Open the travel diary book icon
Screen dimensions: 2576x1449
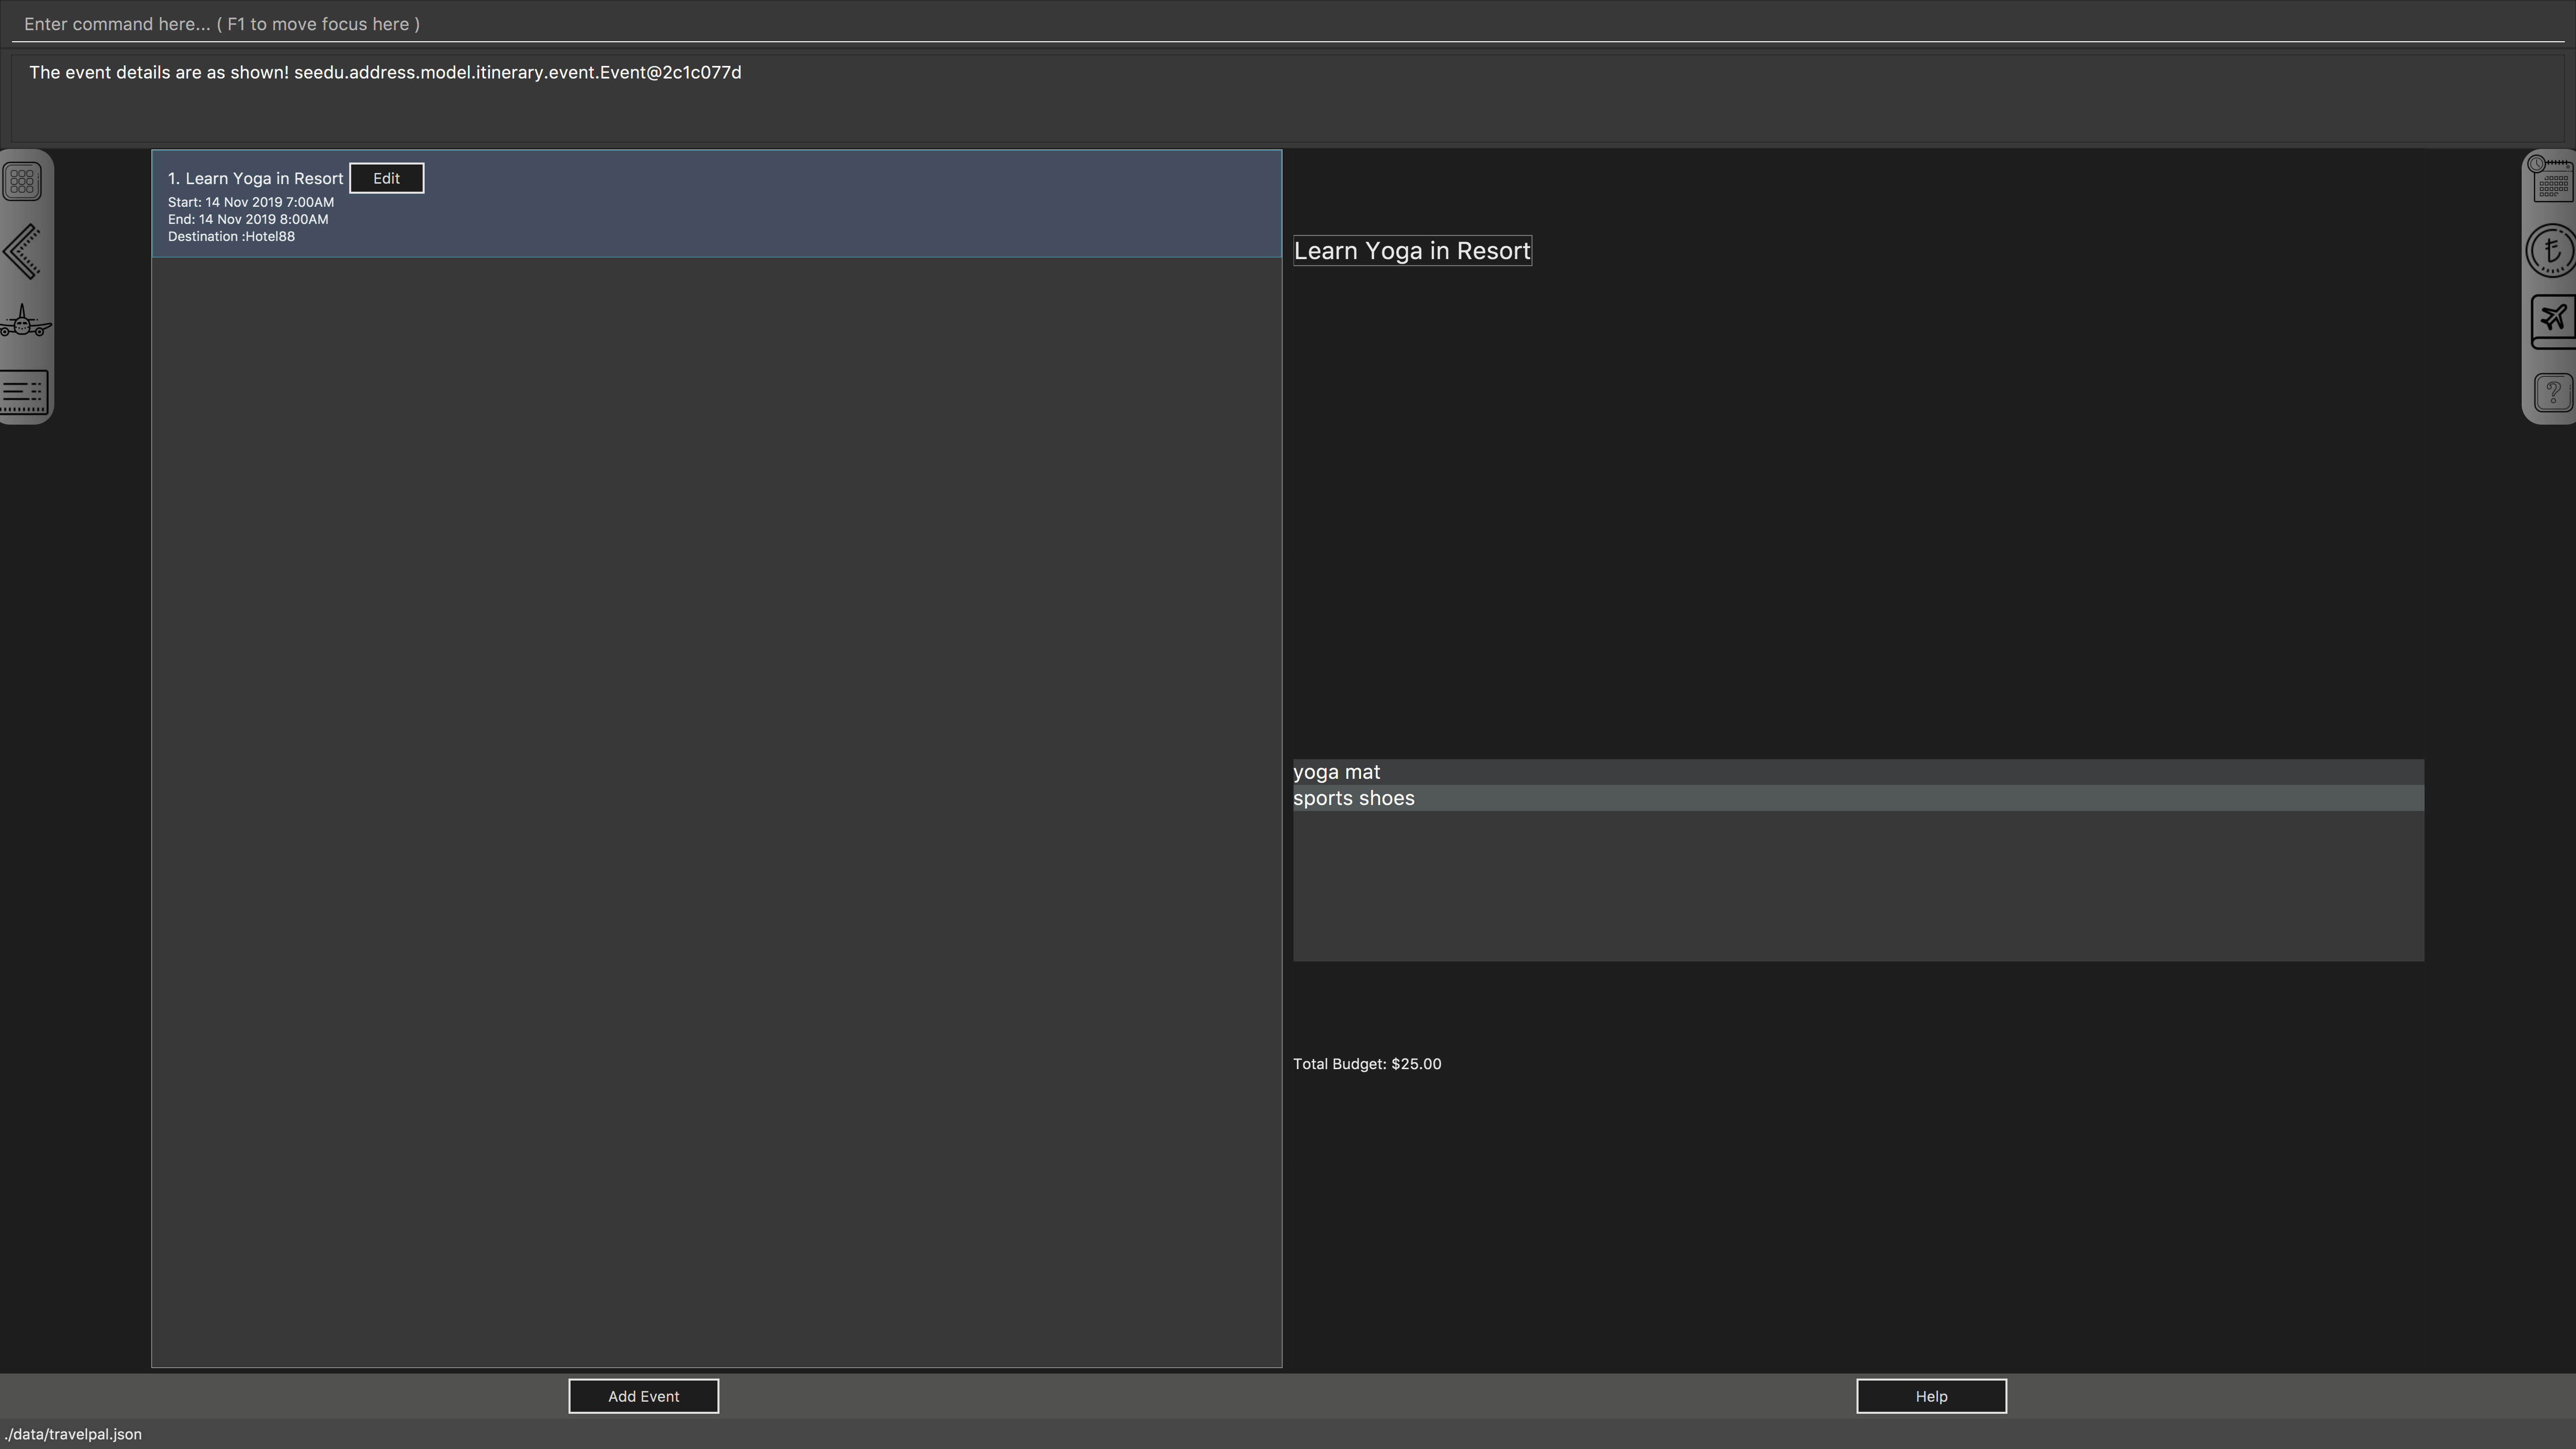coord(2553,321)
